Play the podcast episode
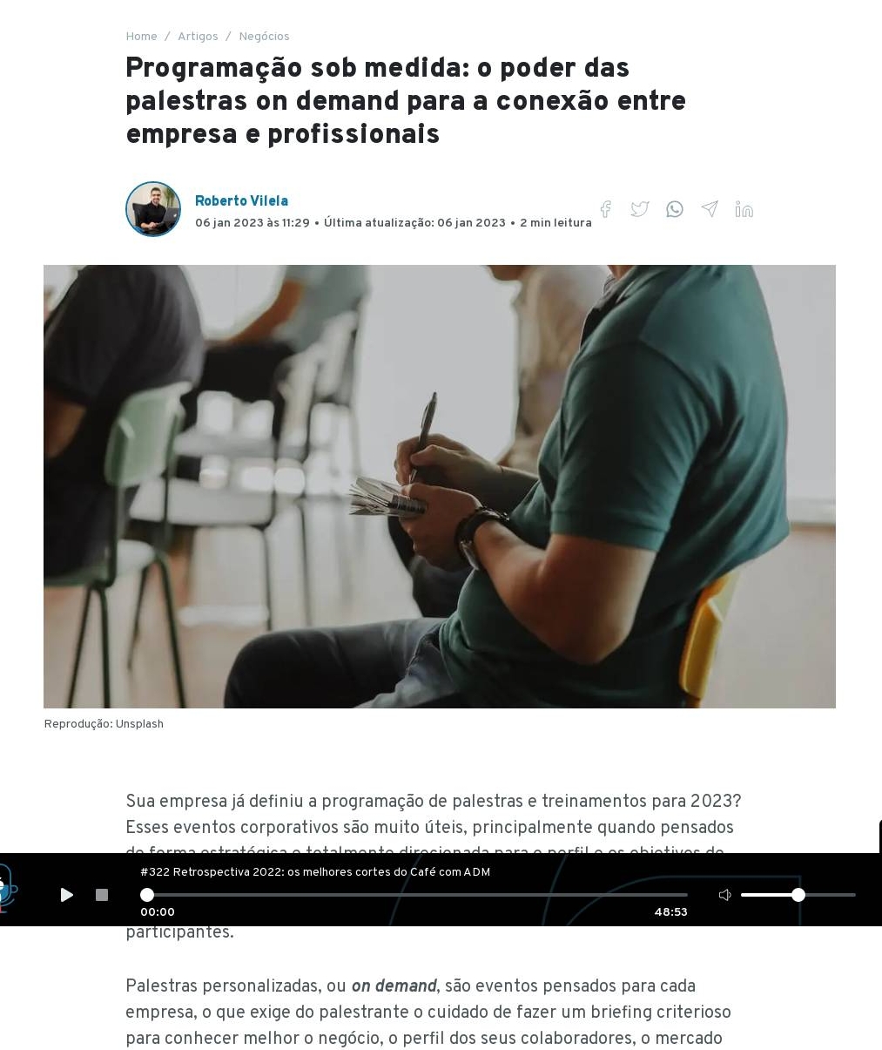This screenshot has height=1050, width=882. coord(67,895)
